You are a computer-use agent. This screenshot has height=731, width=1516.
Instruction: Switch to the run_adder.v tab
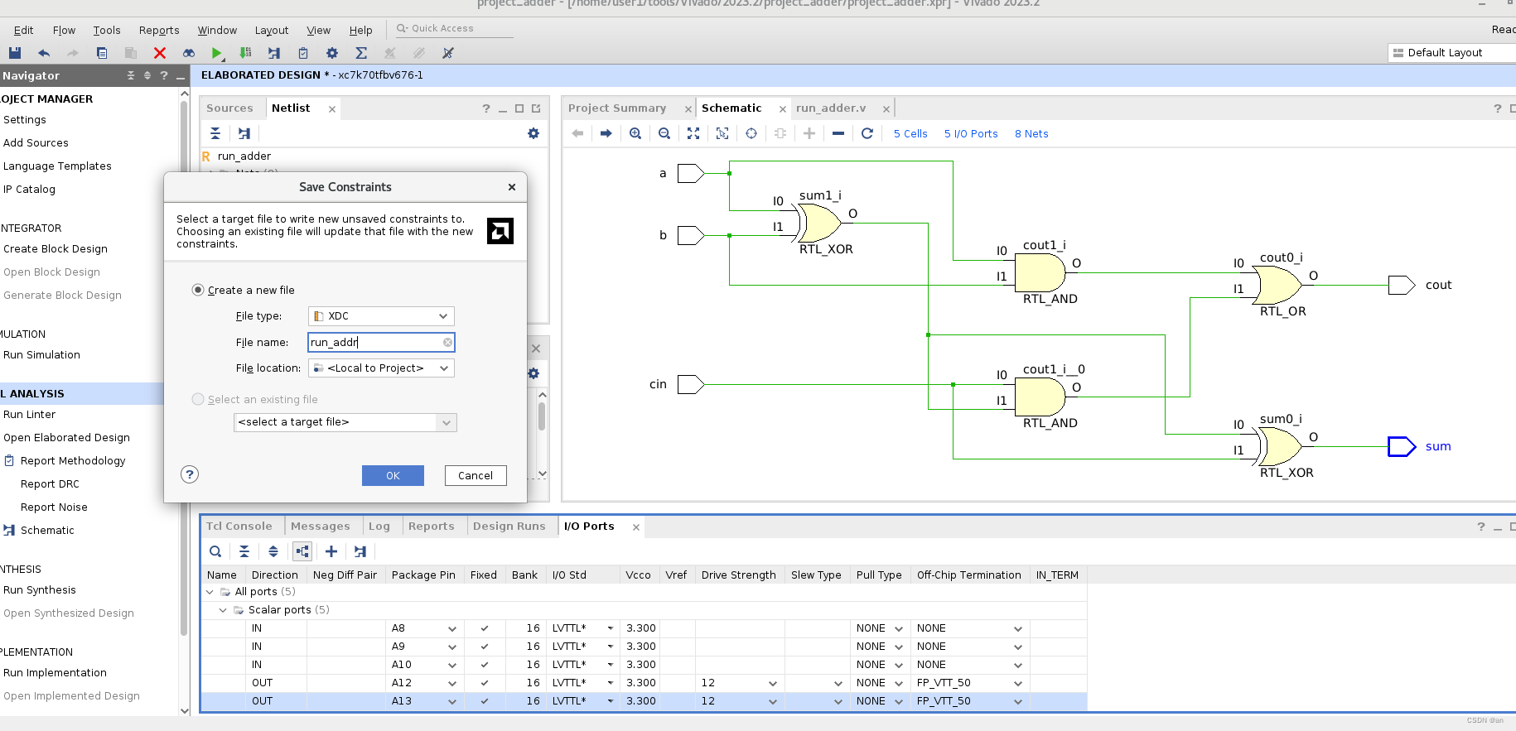pos(831,108)
